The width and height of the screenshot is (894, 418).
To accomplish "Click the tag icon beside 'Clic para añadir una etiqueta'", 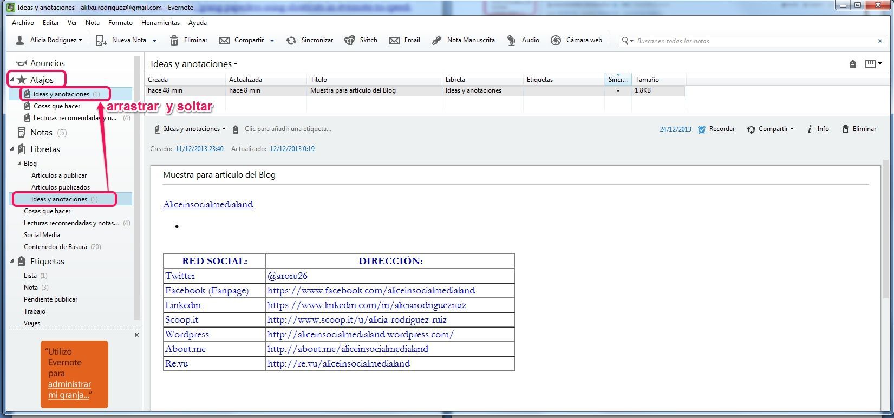I will click(236, 129).
